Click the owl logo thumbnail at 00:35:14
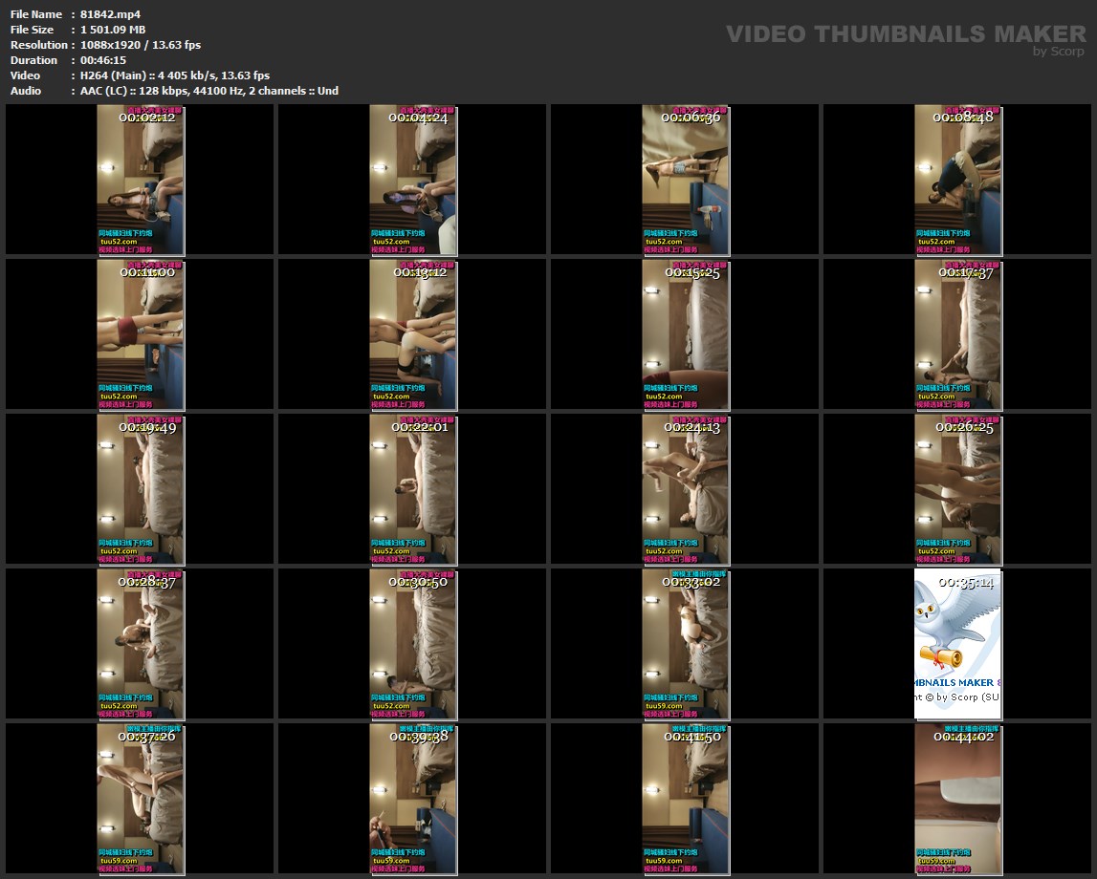The image size is (1097, 879). click(x=957, y=644)
